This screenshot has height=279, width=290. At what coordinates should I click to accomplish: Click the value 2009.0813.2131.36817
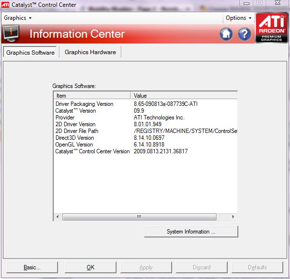point(161,151)
